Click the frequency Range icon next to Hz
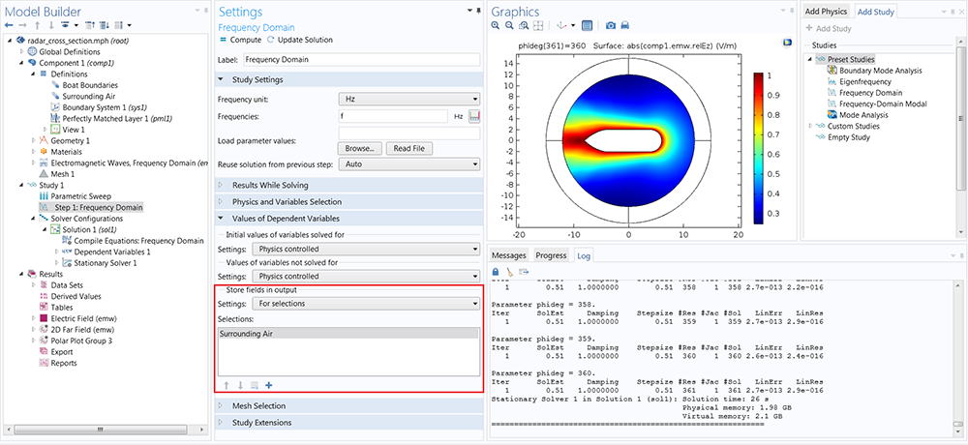 (x=474, y=116)
